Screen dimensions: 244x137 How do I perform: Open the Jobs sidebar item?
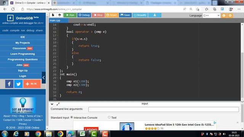point(23,65)
